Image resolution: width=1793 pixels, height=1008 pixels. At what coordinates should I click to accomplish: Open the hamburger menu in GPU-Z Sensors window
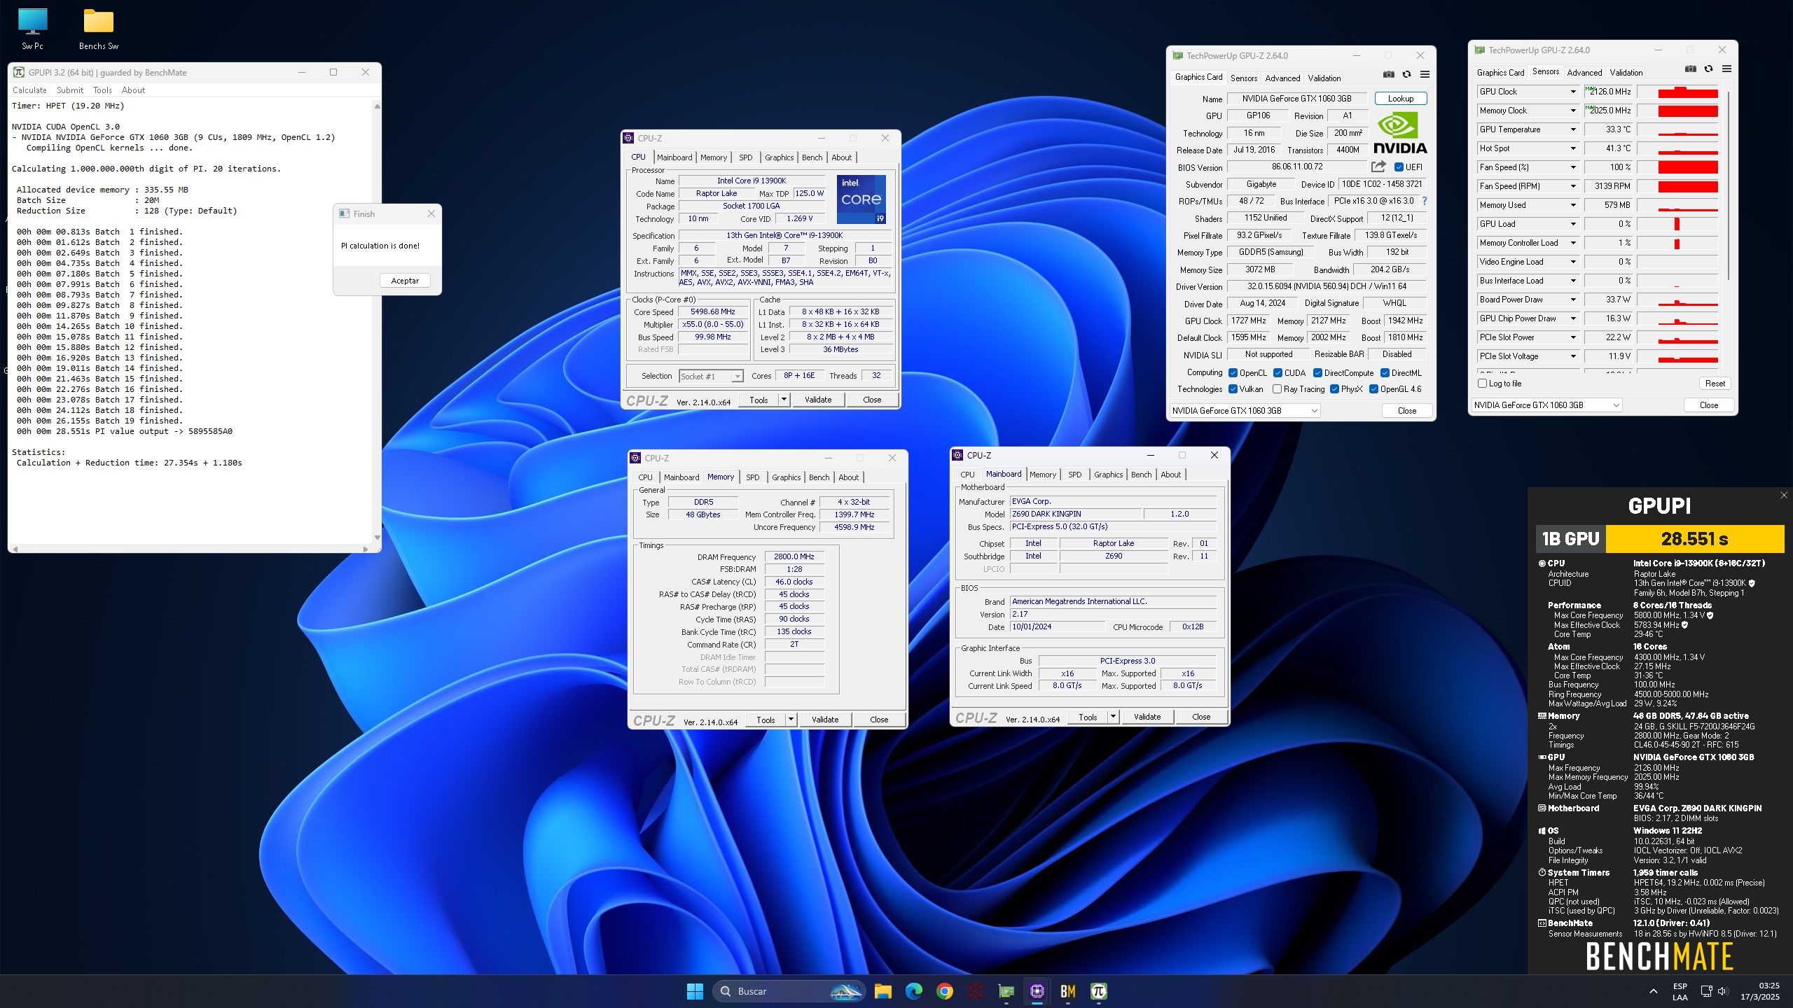1726,69
